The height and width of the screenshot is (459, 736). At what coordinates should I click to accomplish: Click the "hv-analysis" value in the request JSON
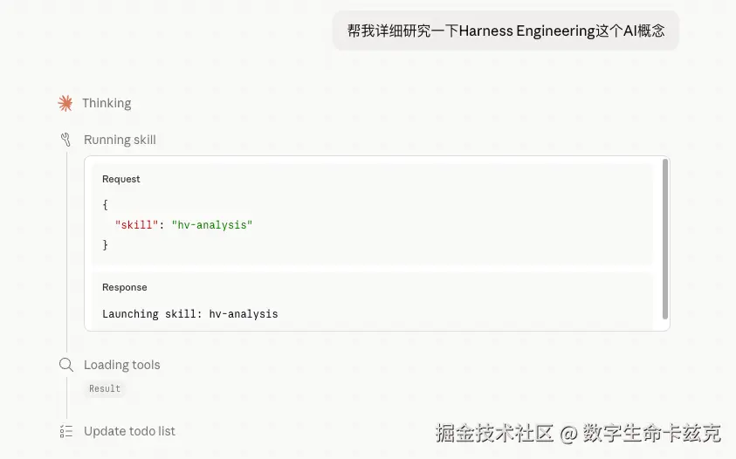pos(211,225)
